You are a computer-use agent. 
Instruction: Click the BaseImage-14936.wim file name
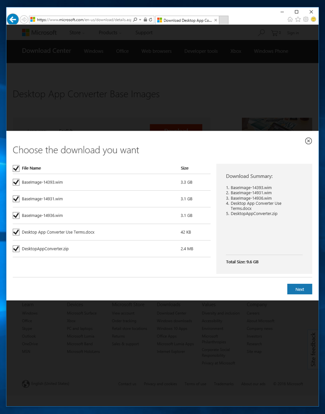pyautogui.click(x=42, y=216)
